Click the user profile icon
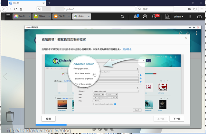This screenshot has width=206, height=134. coord(167,16)
